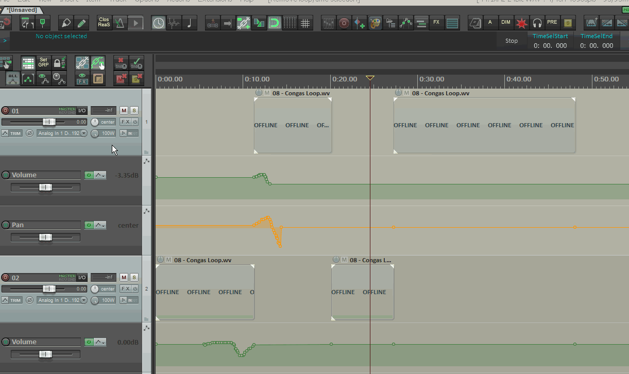Select the unsaved project tab
629x374 pixels.
coord(22,10)
